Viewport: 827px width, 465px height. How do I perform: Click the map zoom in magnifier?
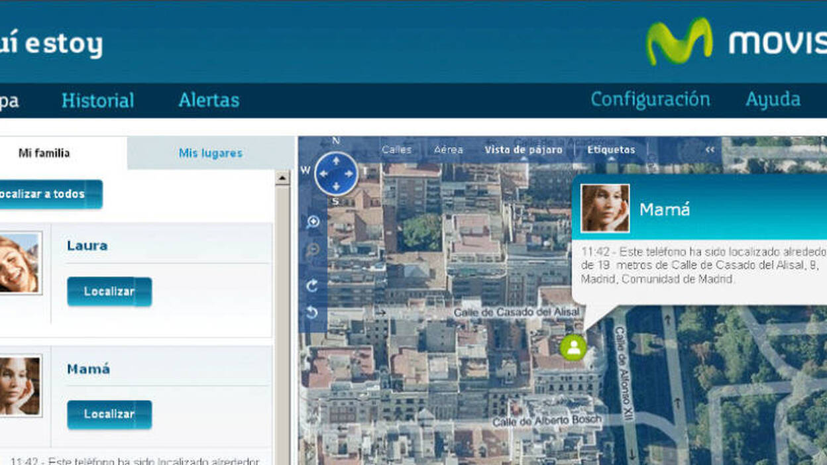tap(313, 223)
